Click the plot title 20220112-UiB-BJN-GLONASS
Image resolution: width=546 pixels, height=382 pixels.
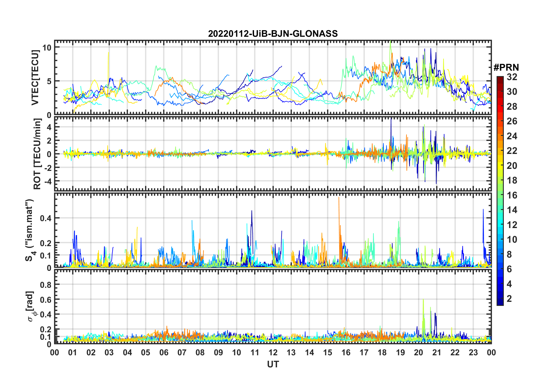(273, 34)
